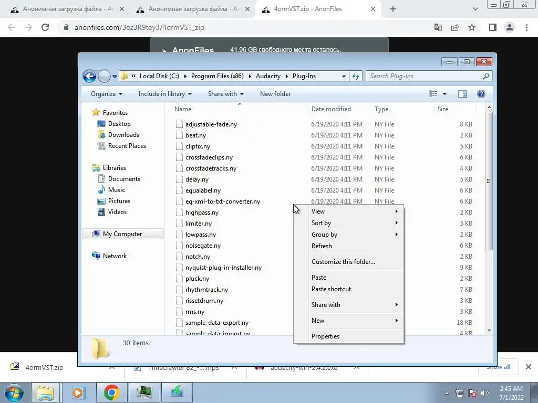Open the Chrome profile avatar icon
The height and width of the screenshot is (403, 538).
click(510, 27)
